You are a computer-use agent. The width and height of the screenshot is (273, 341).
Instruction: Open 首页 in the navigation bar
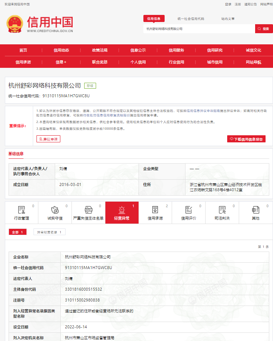click(23, 50)
